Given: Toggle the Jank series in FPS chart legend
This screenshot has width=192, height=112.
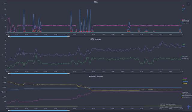Looking at the screenshot, I should pyautogui.click(x=185, y=21).
